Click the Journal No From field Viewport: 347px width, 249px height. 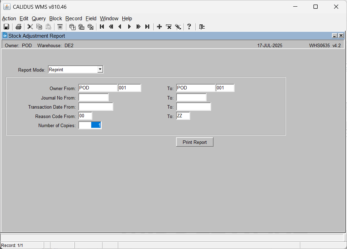(x=94, y=97)
